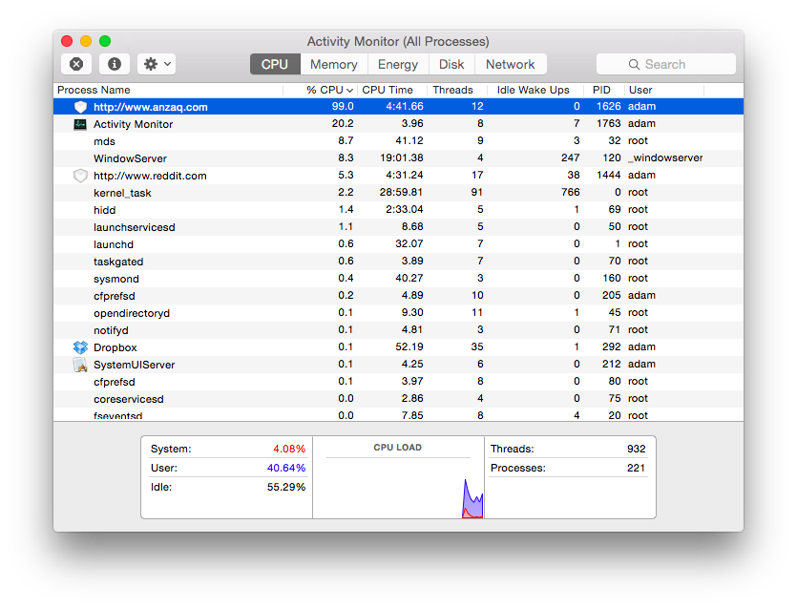Screen dimensions: 797x608
Task: Click the Idle 55.29% value
Action: (x=286, y=487)
